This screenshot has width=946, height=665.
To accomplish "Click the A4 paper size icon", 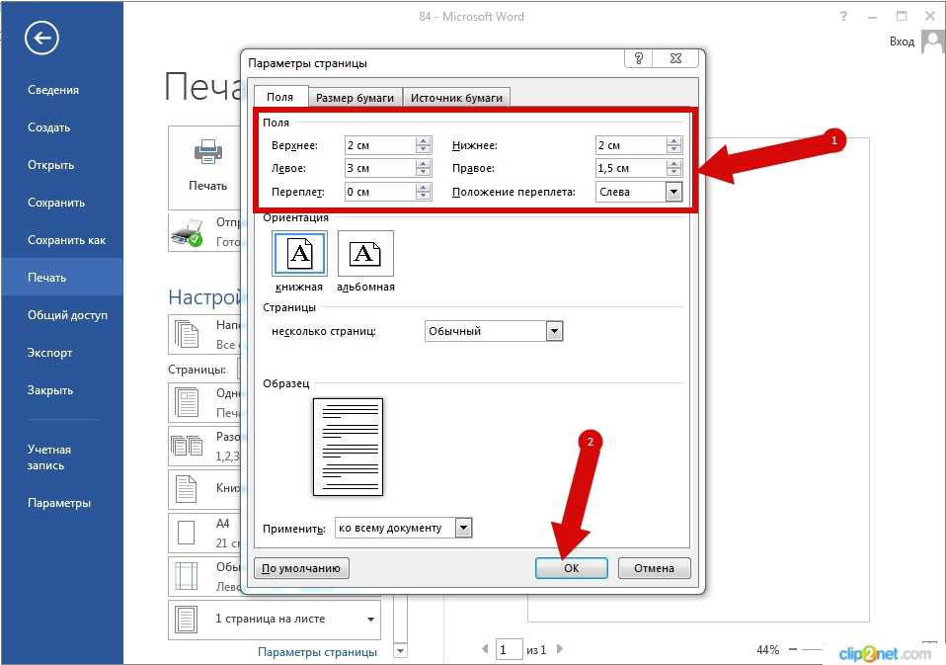I will point(187,533).
